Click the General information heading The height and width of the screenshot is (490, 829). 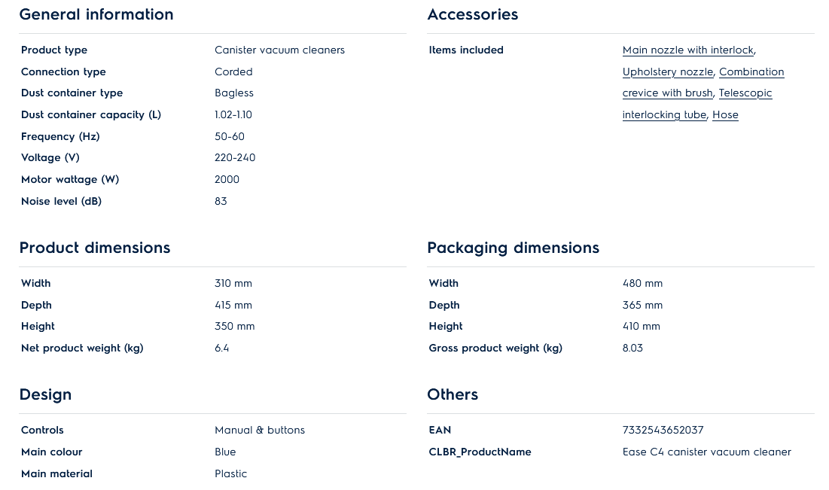(x=96, y=14)
